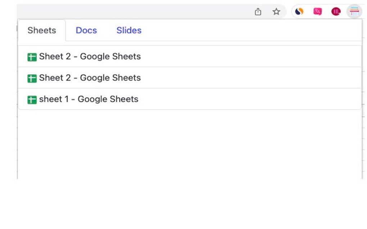Toggle the bookmark star for this page

coord(276,11)
